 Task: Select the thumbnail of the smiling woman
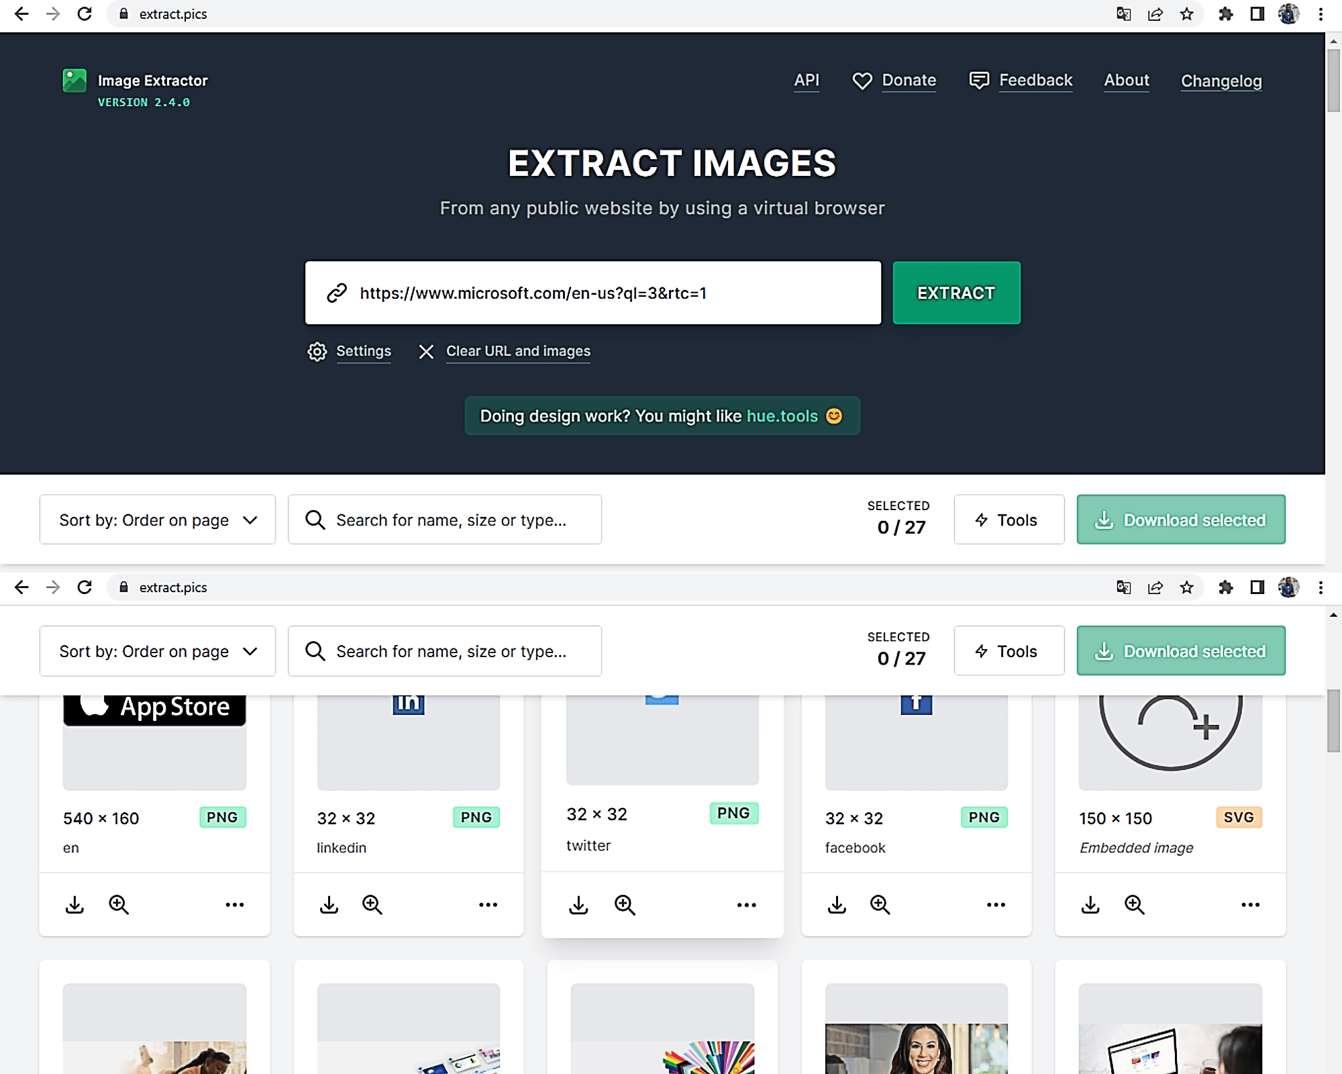click(917, 1029)
